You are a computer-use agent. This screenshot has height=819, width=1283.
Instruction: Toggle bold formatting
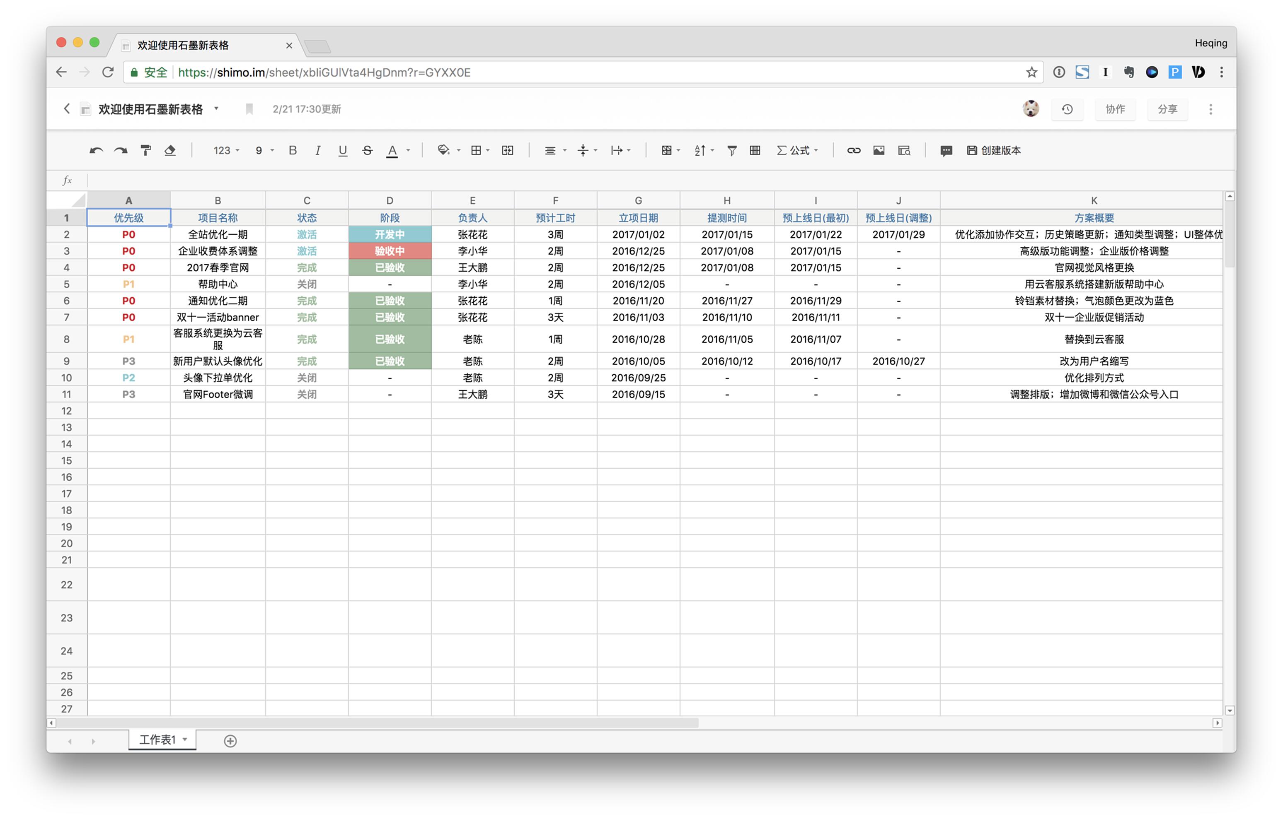[293, 151]
